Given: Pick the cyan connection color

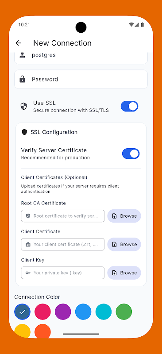Looking at the screenshot, I should [104, 312].
